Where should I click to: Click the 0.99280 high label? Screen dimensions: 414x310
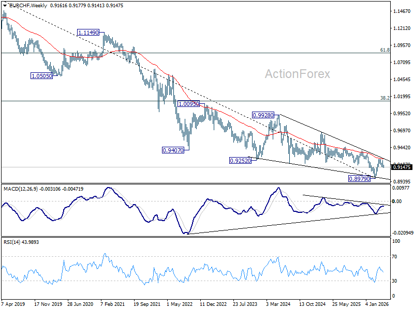coord(263,115)
